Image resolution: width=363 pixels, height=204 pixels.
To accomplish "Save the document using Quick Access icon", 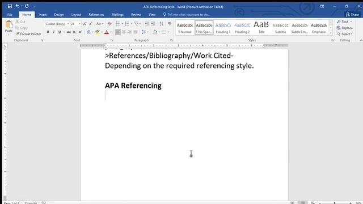I will point(10,6).
